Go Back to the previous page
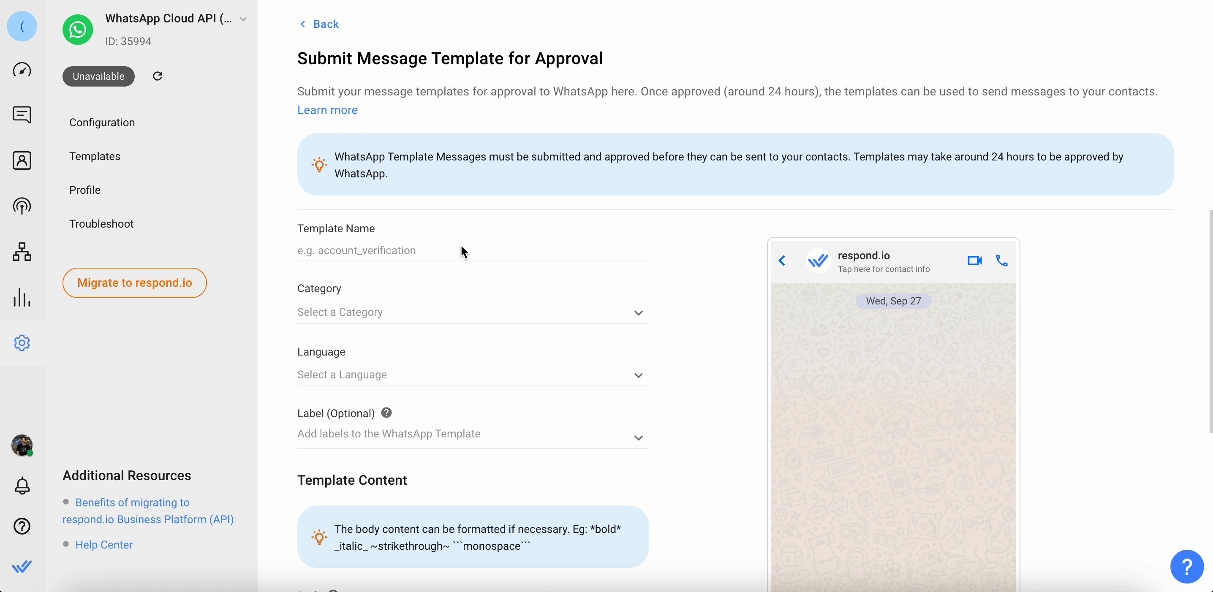The width and height of the screenshot is (1213, 592). 320,24
